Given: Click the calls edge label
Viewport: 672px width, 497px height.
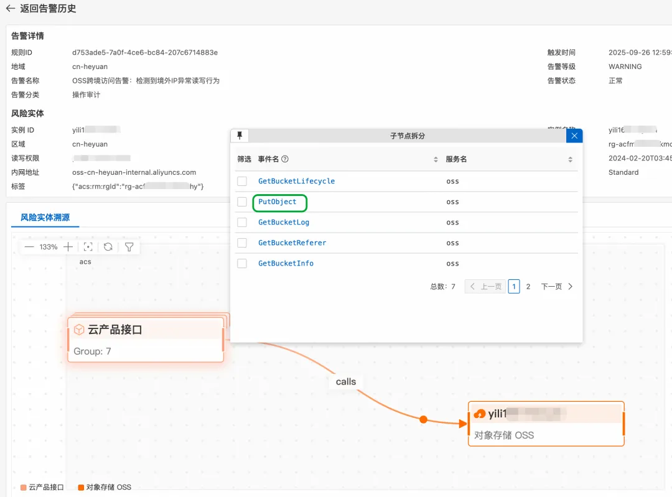Looking at the screenshot, I should [346, 382].
